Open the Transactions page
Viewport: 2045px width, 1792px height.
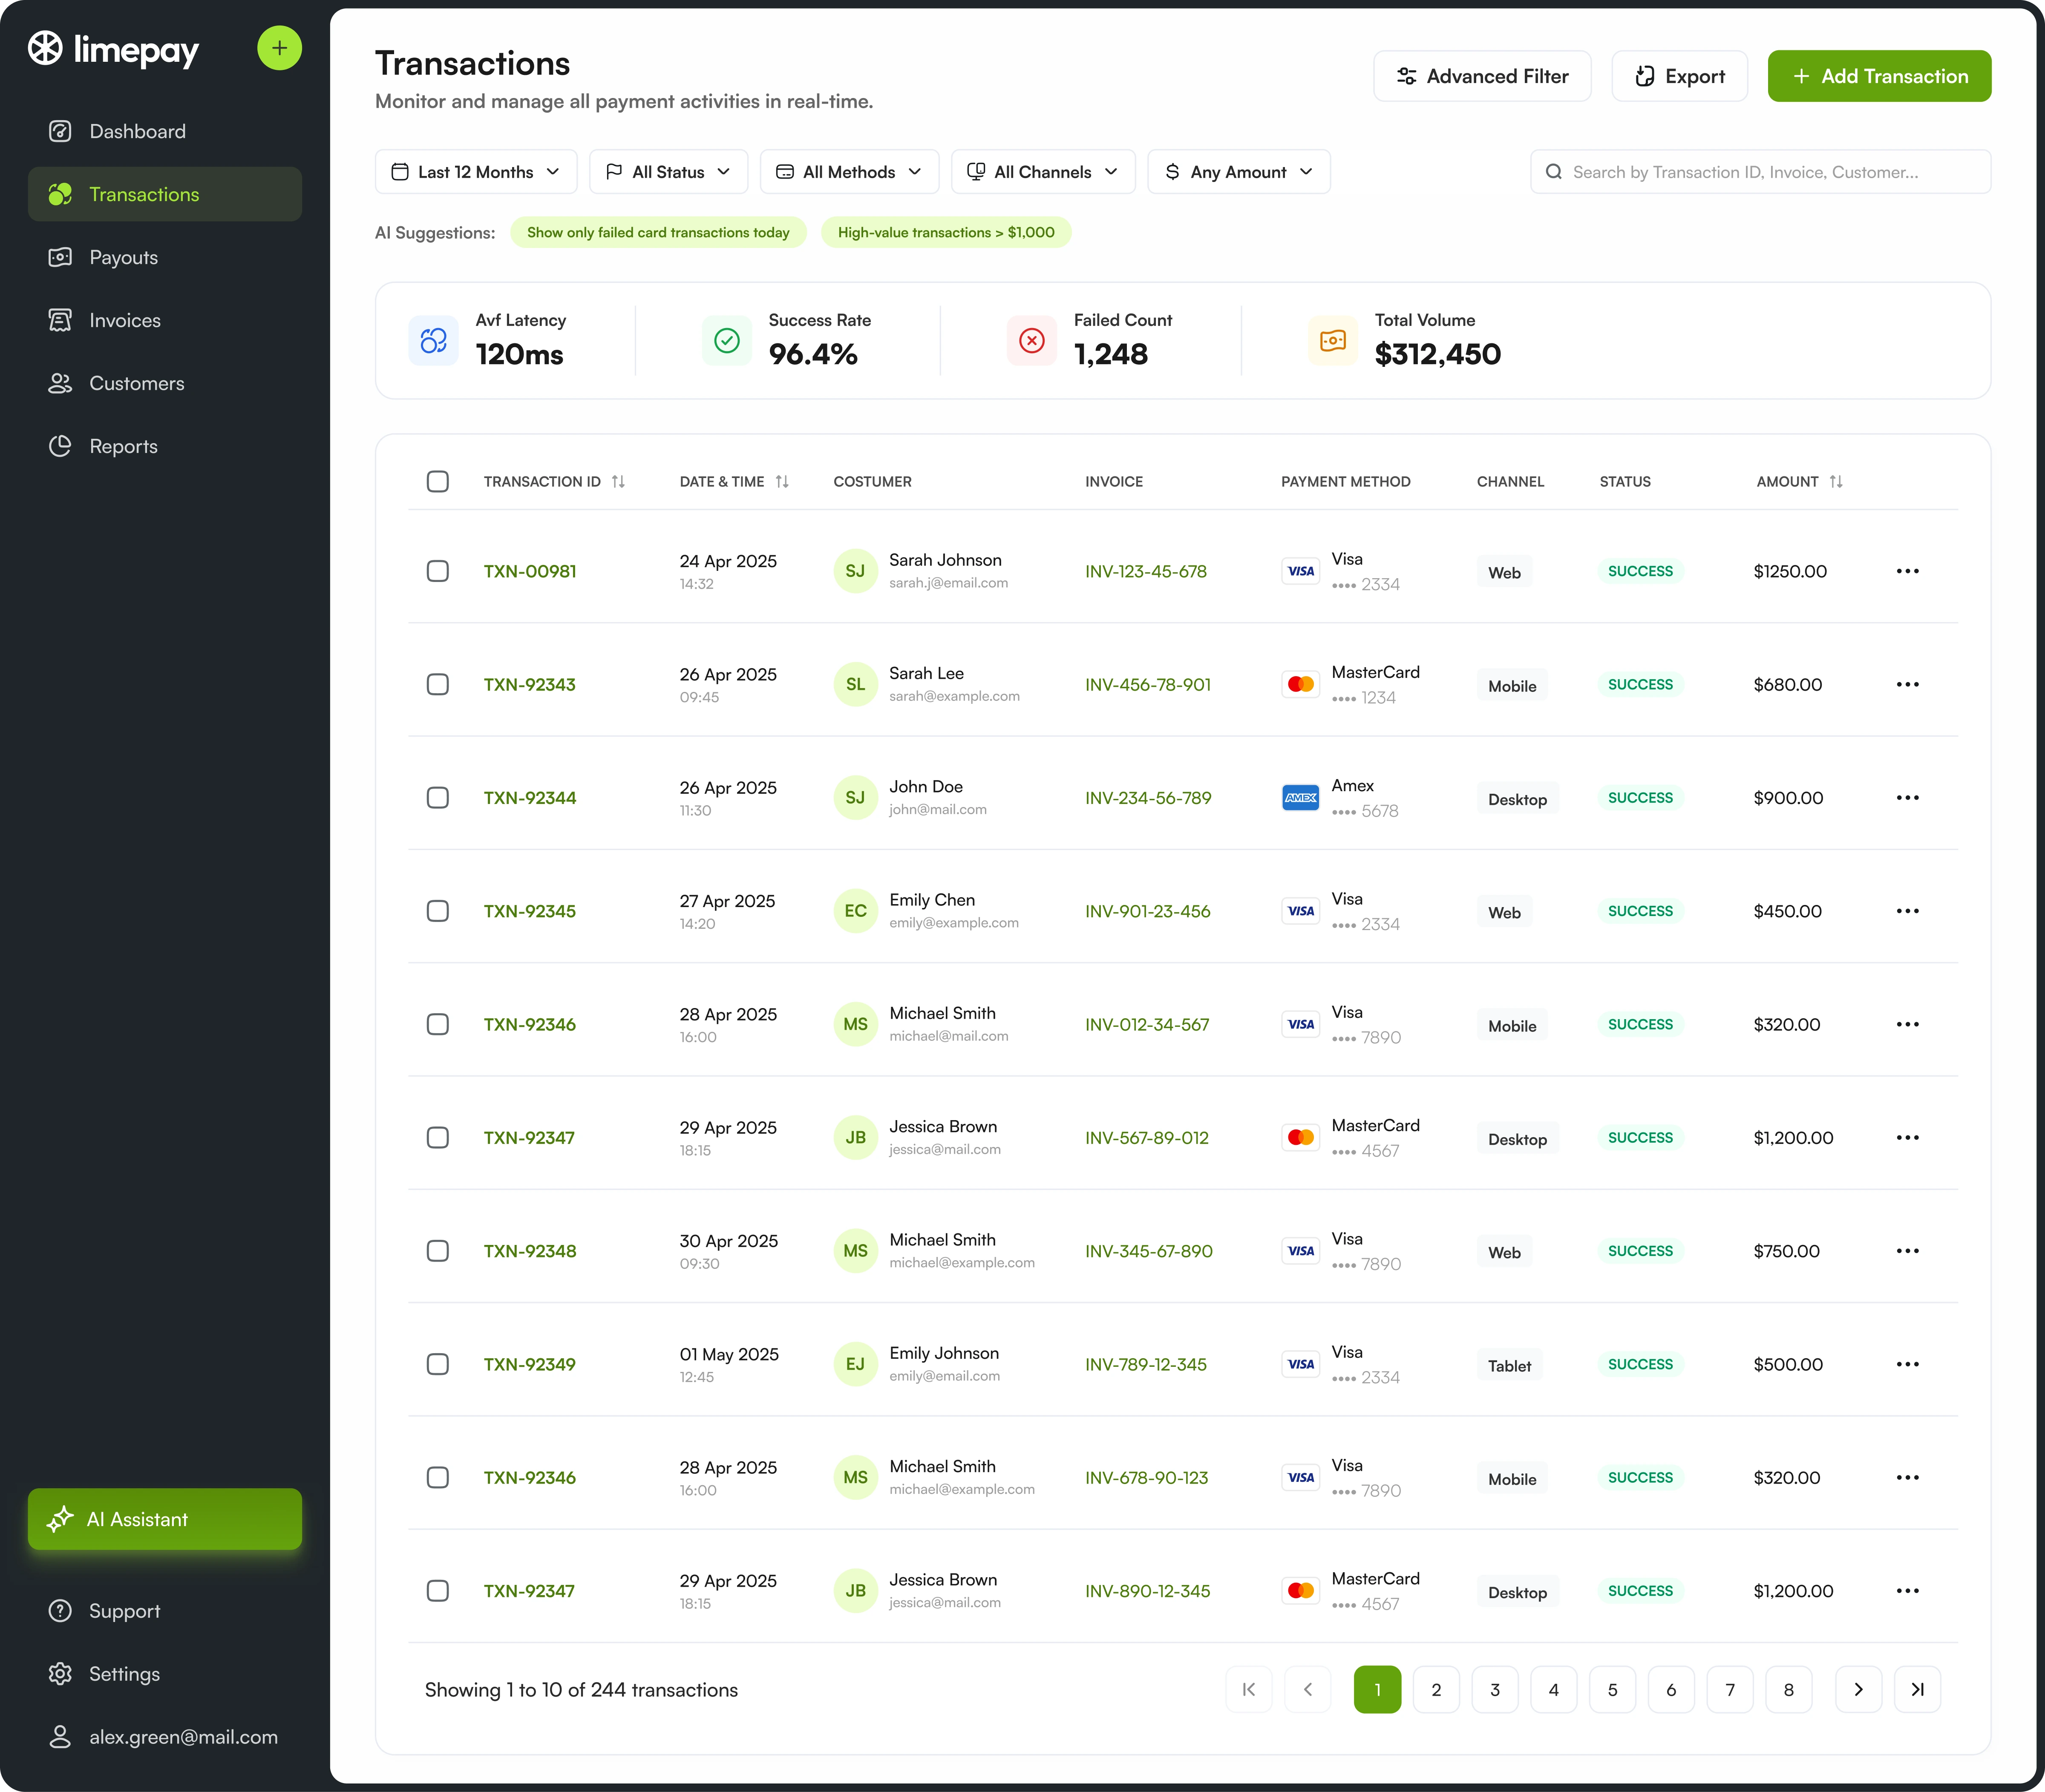[x=165, y=194]
